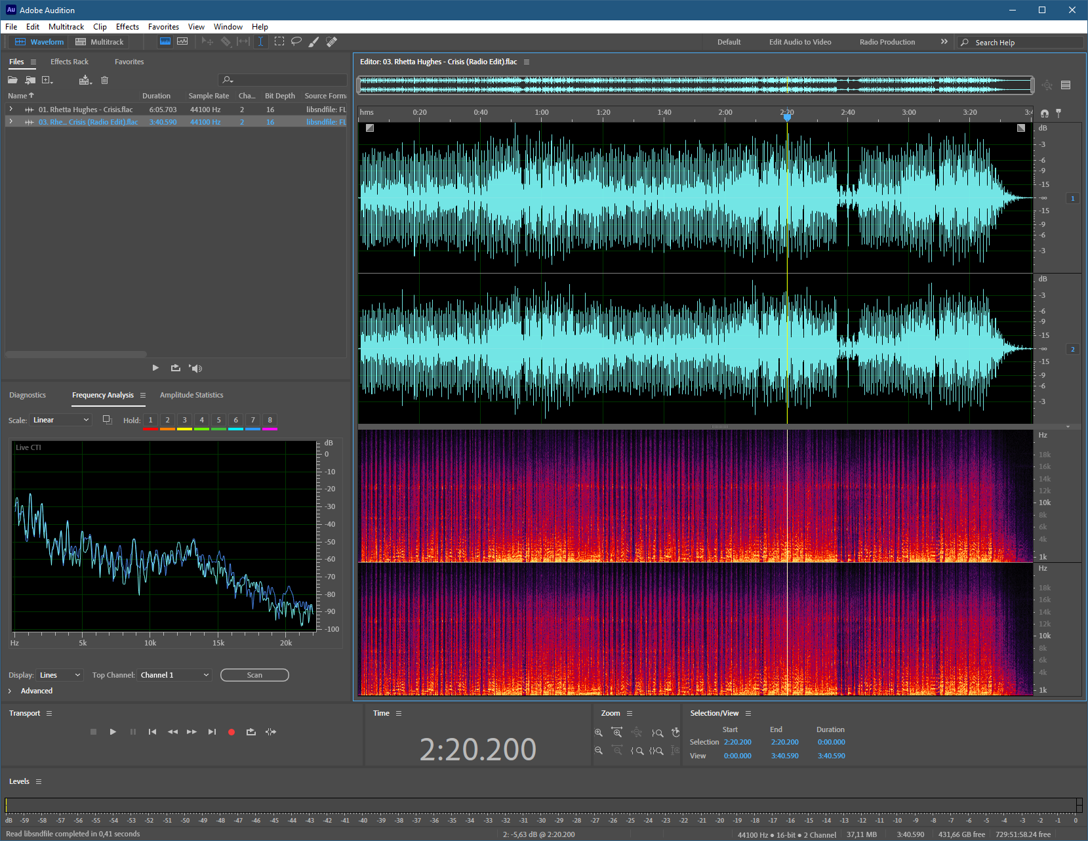The image size is (1088, 841).
Task: Click Play in Transport panel
Action: point(113,731)
